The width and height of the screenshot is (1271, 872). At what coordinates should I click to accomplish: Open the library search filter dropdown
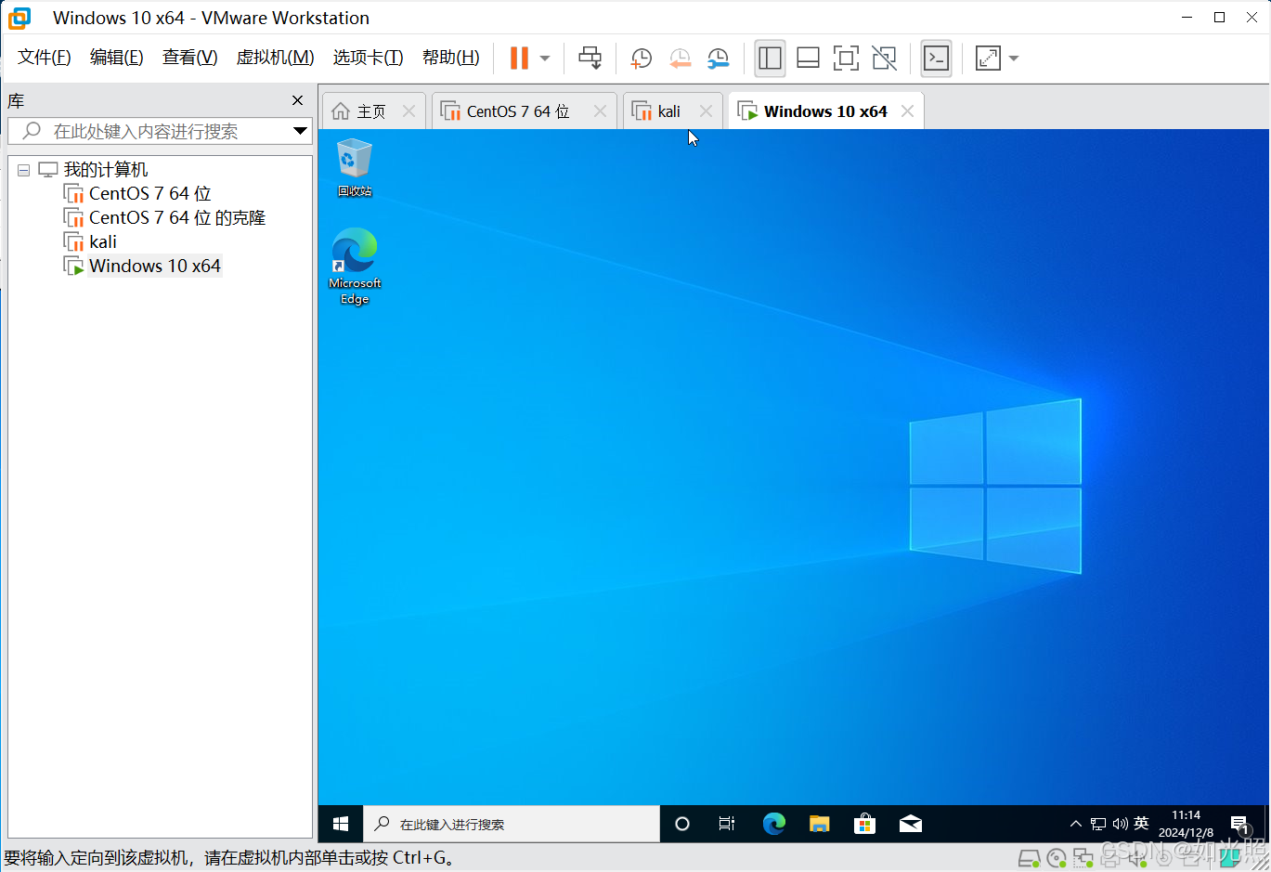(300, 131)
